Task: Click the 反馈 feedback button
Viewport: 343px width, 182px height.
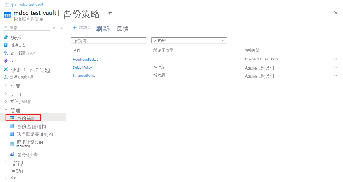Action: [123, 29]
